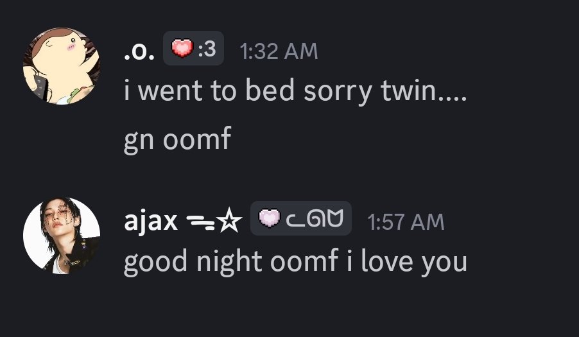Click the star symbol in ajax's name
This screenshot has width=579, height=337.
coord(229,220)
